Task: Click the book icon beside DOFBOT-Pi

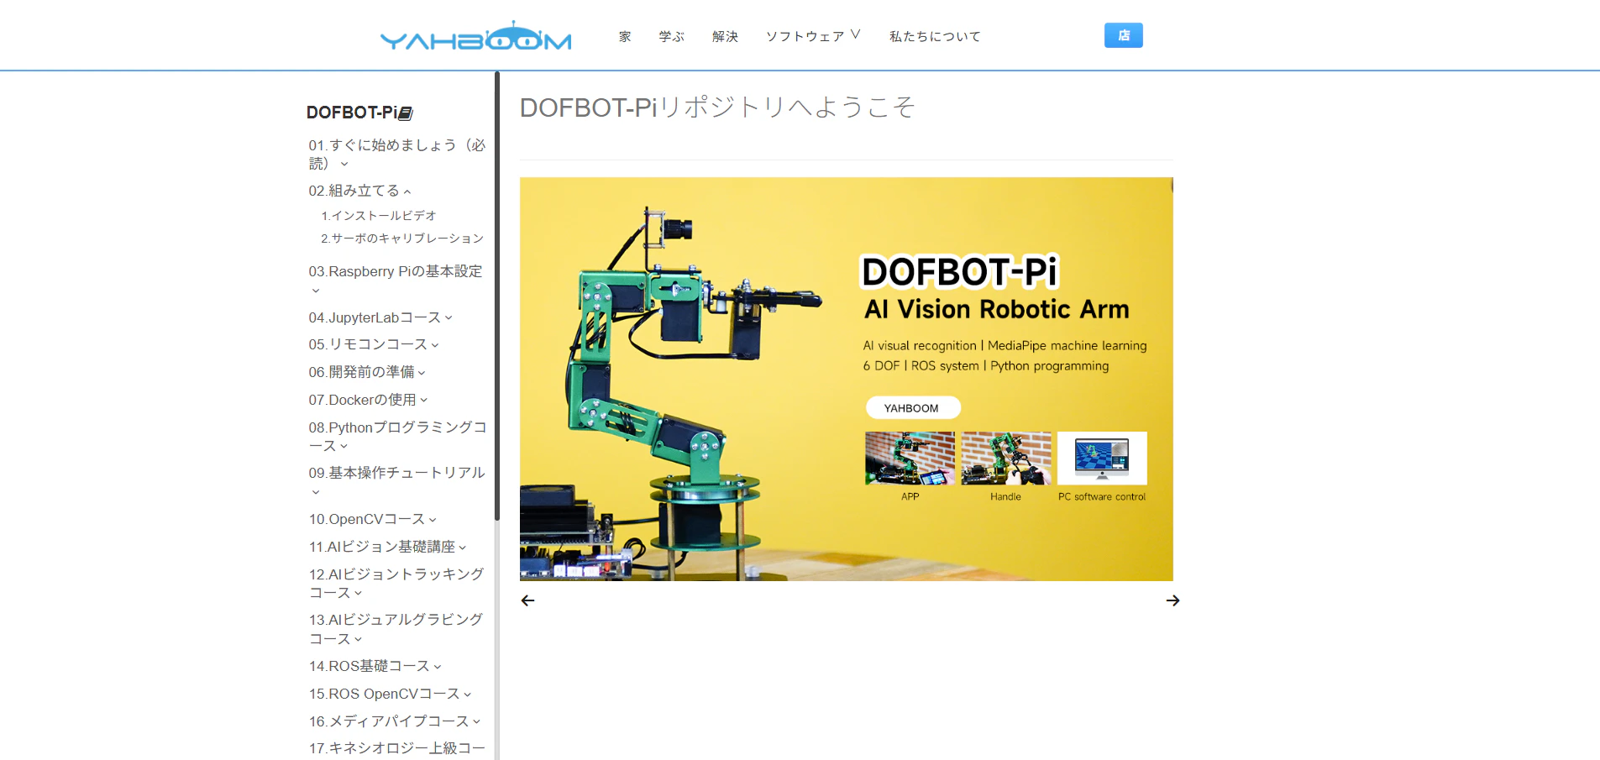Action: (406, 113)
